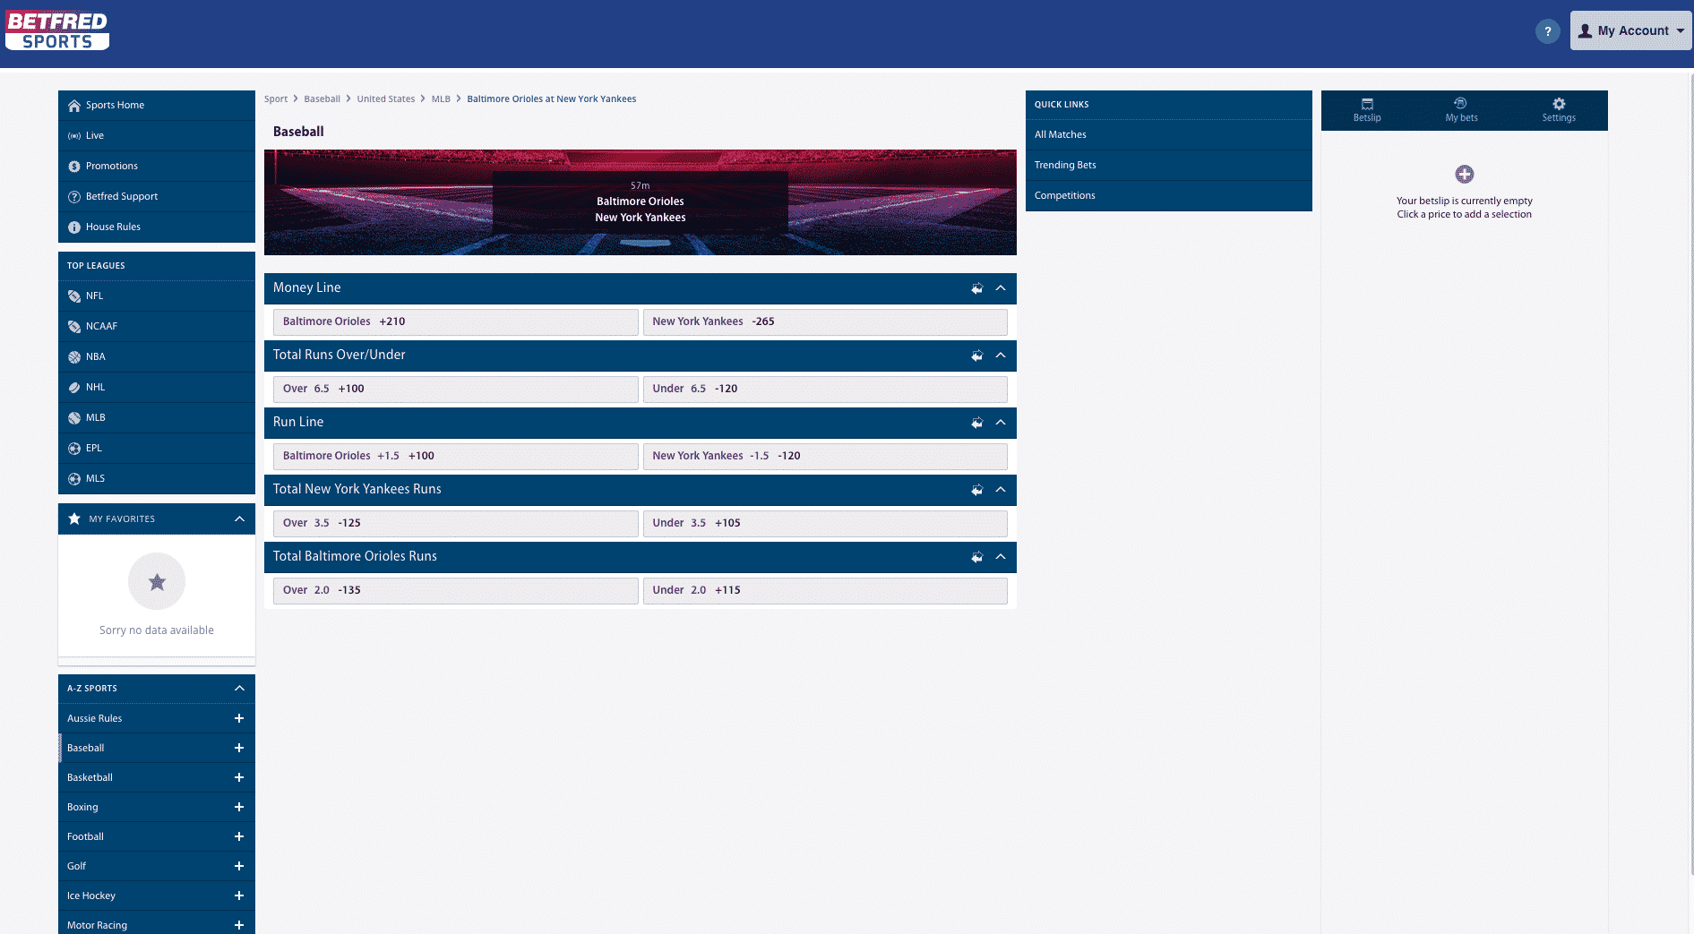Collapse the My Favorites panel
Screen dimensions: 1694x934
coord(239,518)
